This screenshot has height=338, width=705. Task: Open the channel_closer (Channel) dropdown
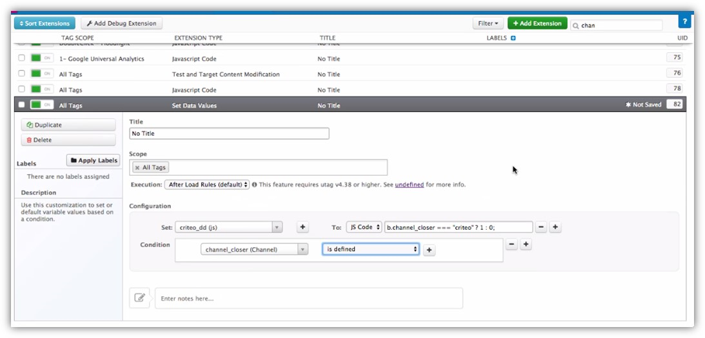255,249
